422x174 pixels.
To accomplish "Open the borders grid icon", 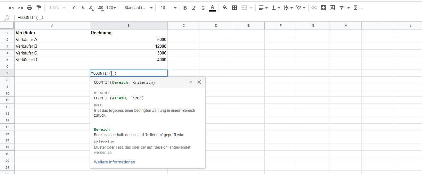I will (x=235, y=8).
